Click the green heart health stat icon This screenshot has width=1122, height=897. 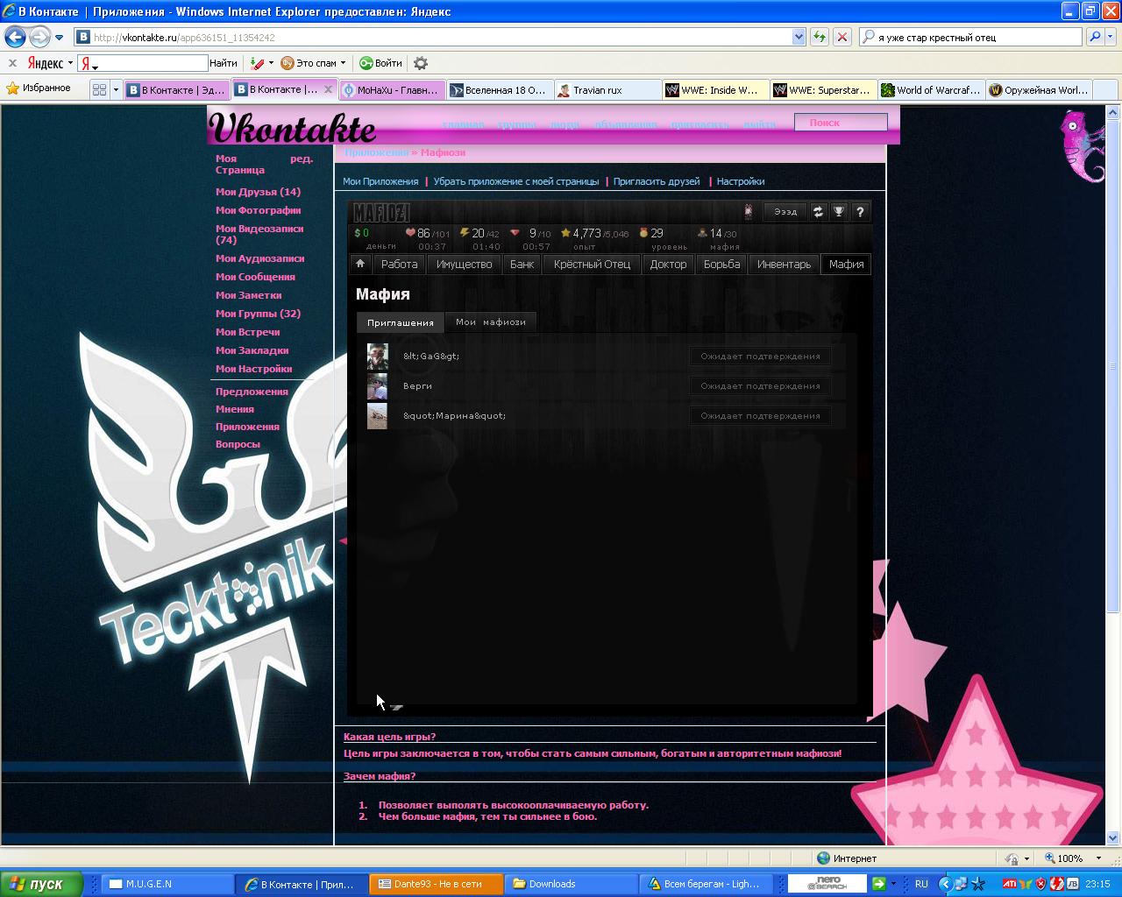(x=410, y=233)
